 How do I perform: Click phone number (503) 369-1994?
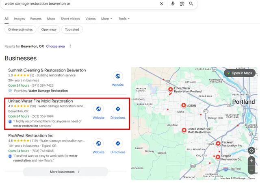pos(42,116)
